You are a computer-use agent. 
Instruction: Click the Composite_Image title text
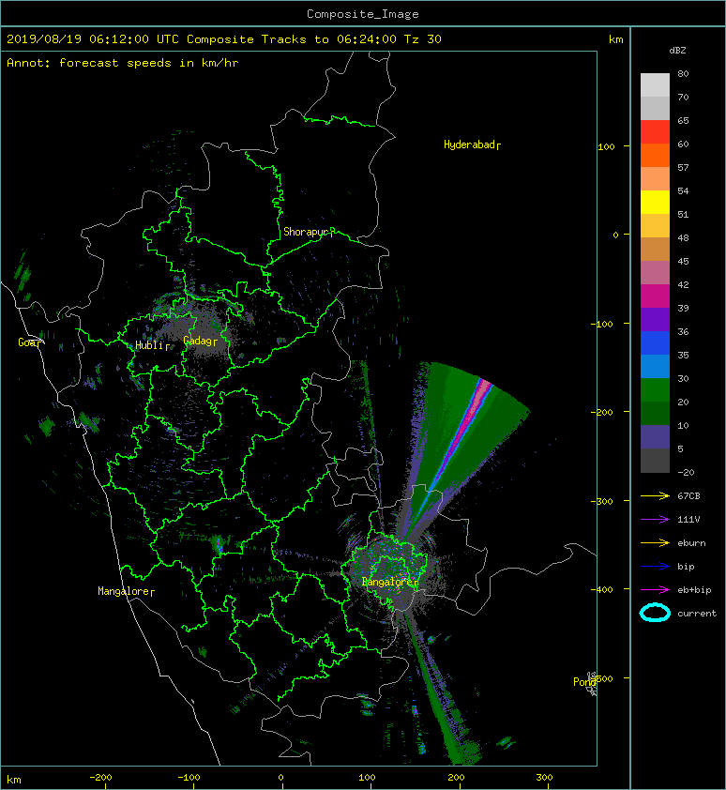click(363, 14)
